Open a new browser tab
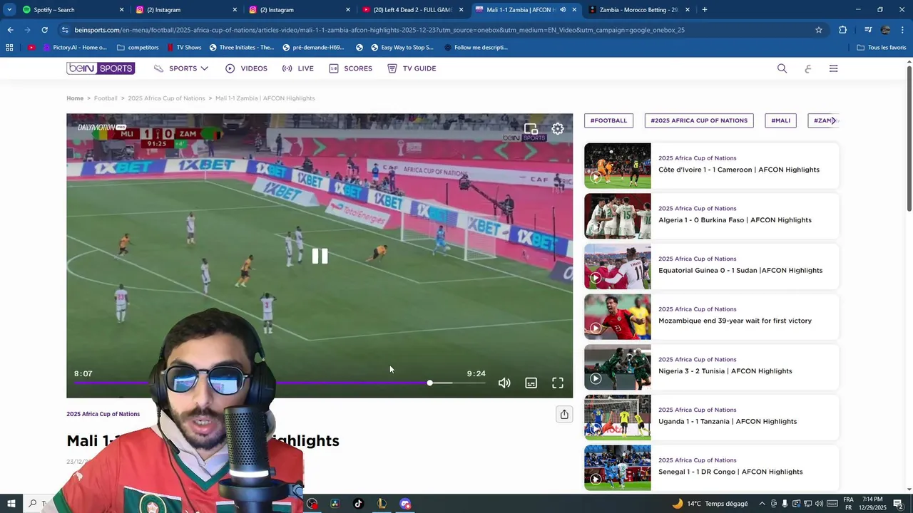This screenshot has width=913, height=513. click(x=704, y=10)
